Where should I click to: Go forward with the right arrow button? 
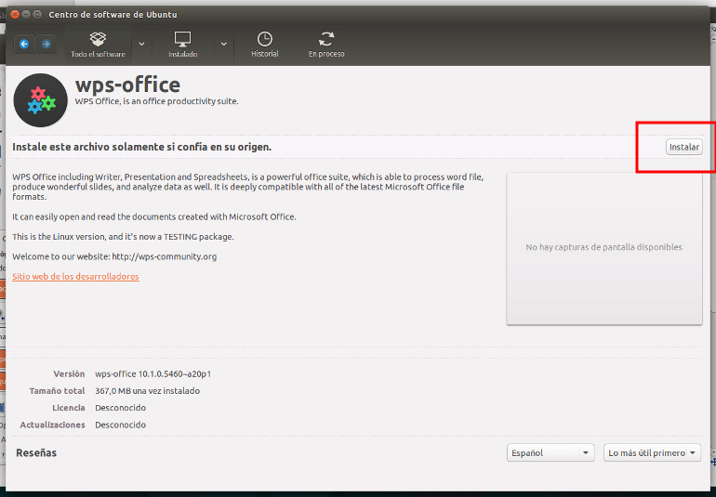click(x=46, y=44)
